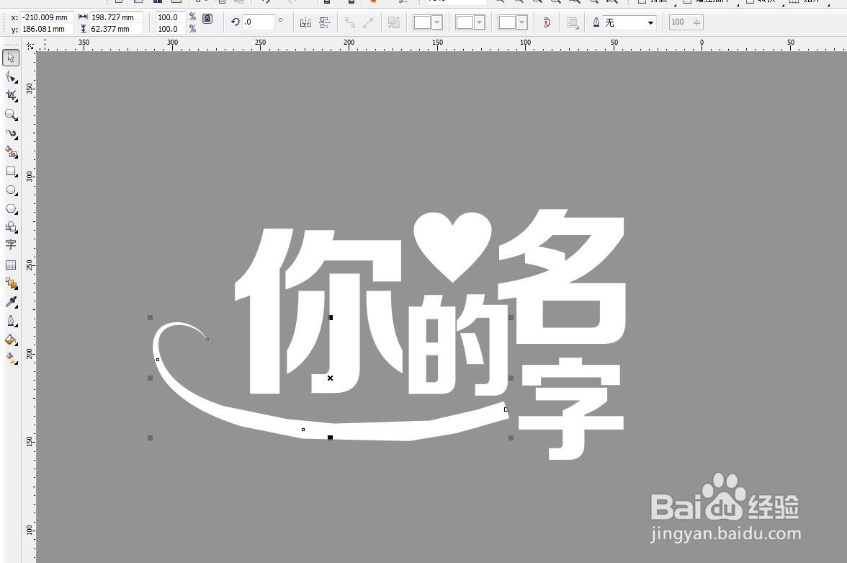The height and width of the screenshot is (563, 847).
Task: Select the Fill bucket tool
Action: [x=11, y=340]
